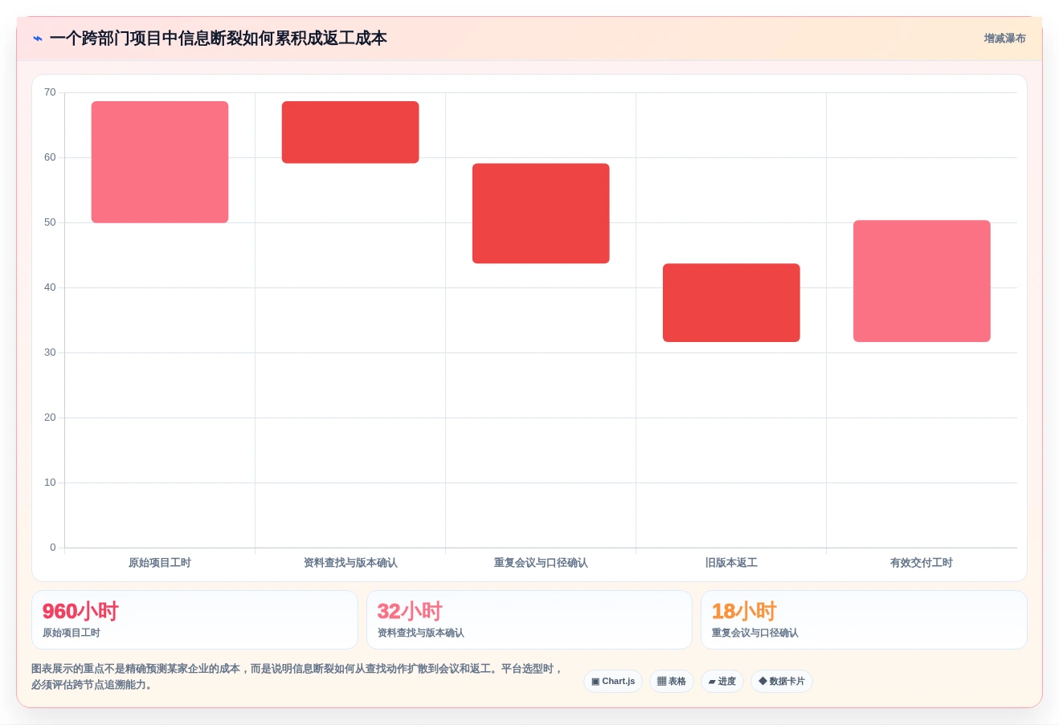Click the y-axis value 30
Screen dimensions: 1059x725
coord(50,352)
